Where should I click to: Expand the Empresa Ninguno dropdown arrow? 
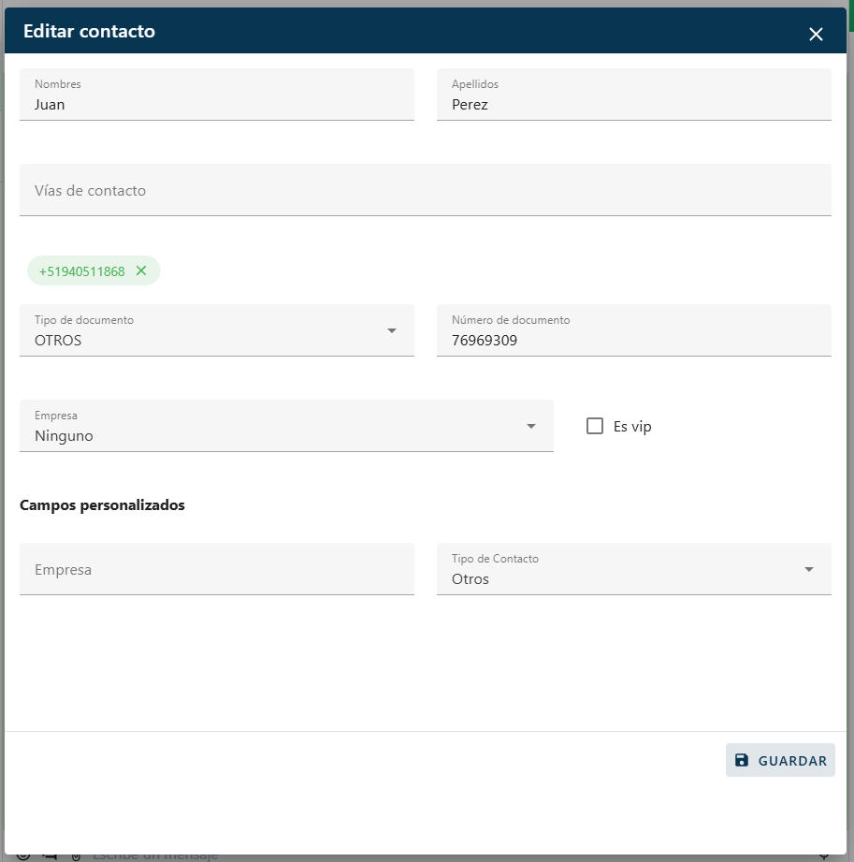pyautogui.click(x=530, y=426)
